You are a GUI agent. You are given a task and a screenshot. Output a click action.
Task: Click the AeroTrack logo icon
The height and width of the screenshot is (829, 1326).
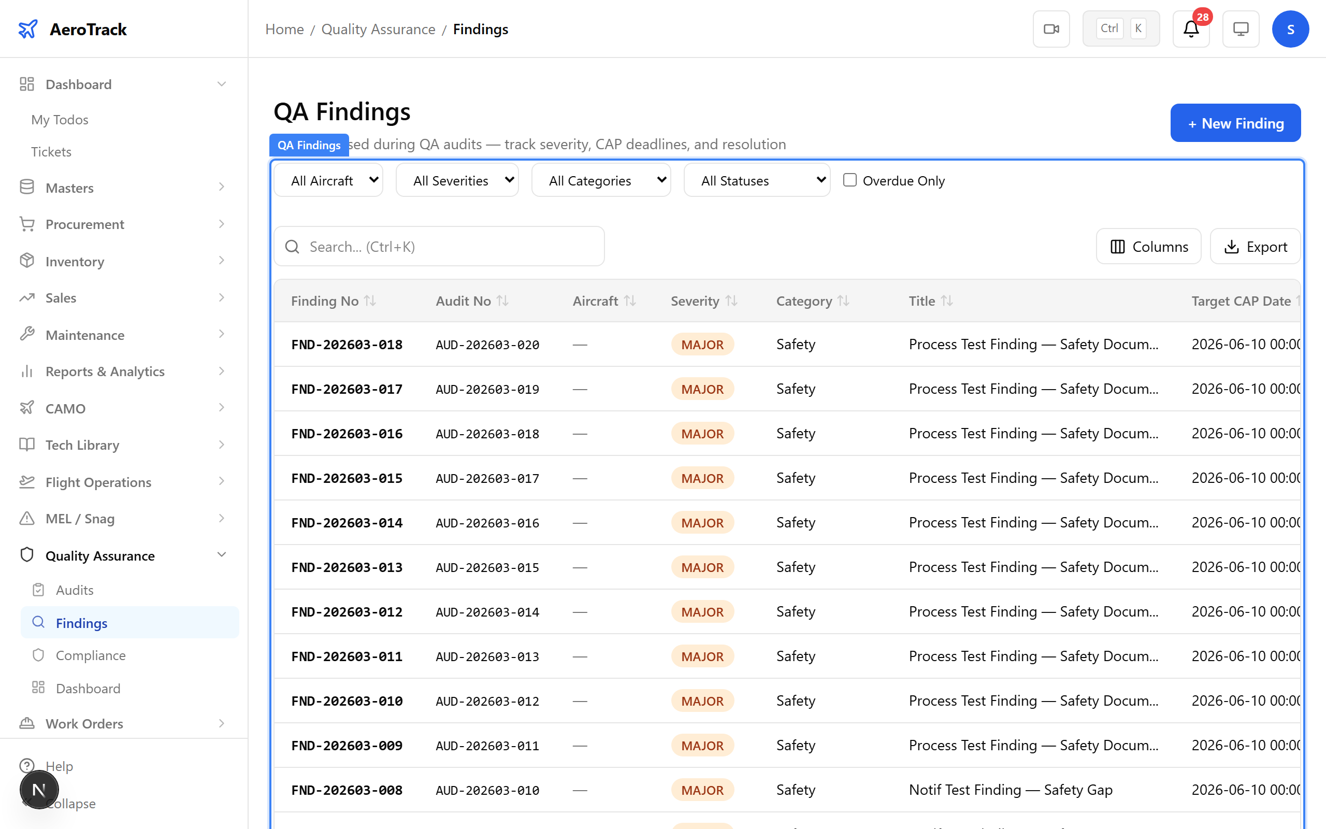pos(28,29)
